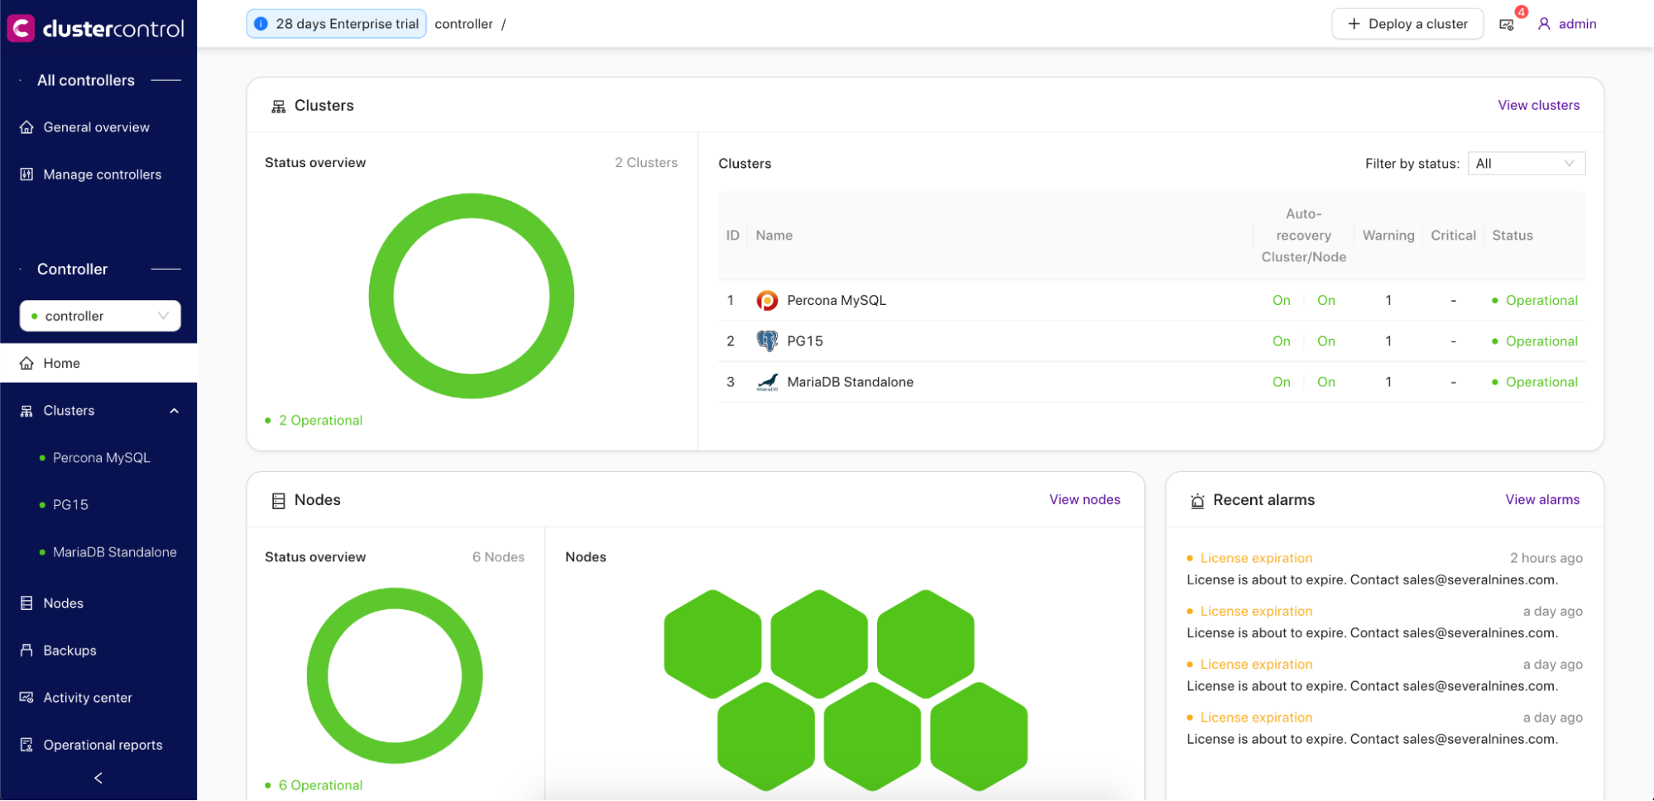
Task: Go to Backups in the sidebar
Action: click(70, 651)
